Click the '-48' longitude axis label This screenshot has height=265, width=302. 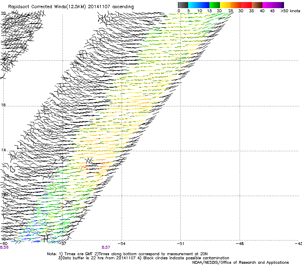click(x=240, y=244)
